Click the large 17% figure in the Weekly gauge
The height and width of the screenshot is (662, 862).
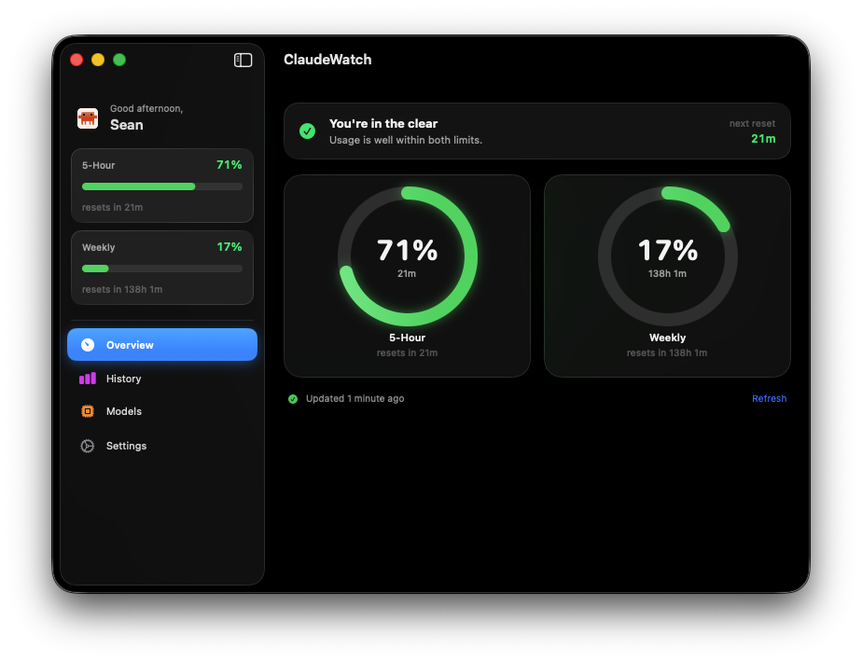coord(667,251)
